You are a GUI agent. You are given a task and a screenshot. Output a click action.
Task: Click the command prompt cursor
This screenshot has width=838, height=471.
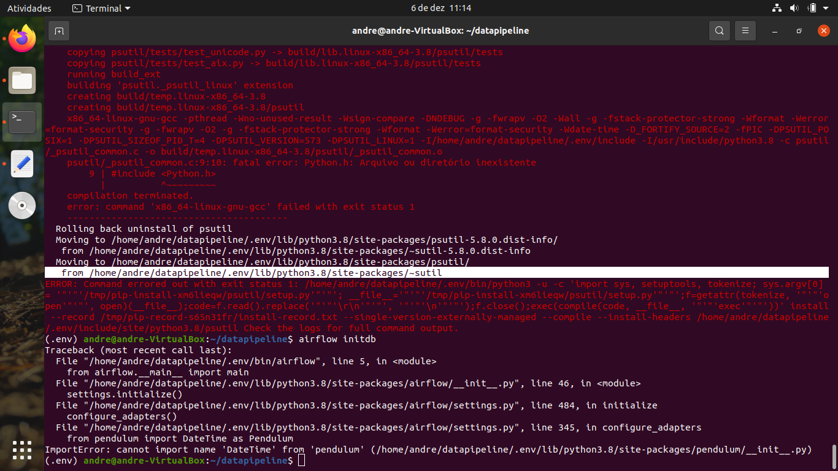click(301, 461)
